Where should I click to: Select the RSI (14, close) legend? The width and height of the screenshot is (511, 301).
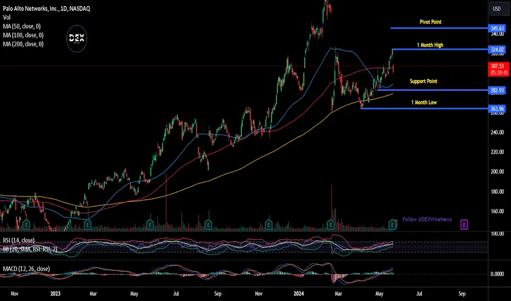19,240
